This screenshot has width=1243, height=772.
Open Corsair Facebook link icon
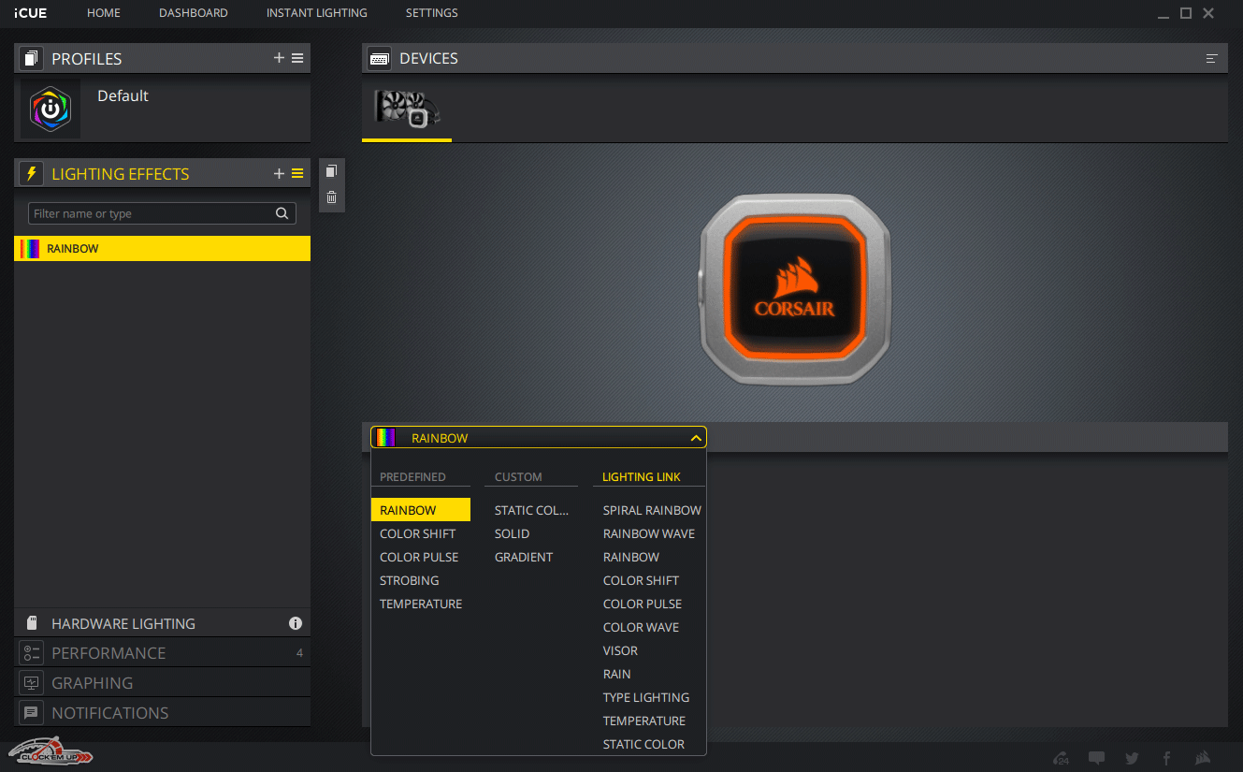(x=1166, y=758)
